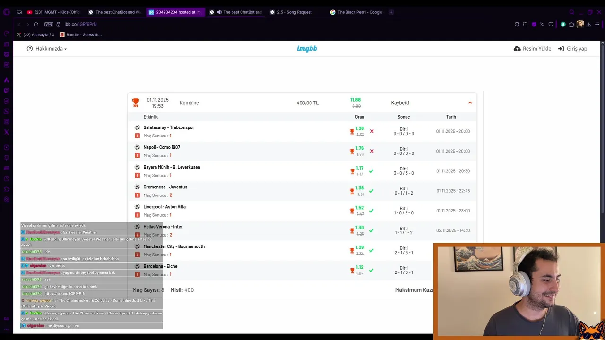The width and height of the screenshot is (605, 340).
Task: Switch to 'The Black Pearl - Google' tab
Action: (x=357, y=12)
